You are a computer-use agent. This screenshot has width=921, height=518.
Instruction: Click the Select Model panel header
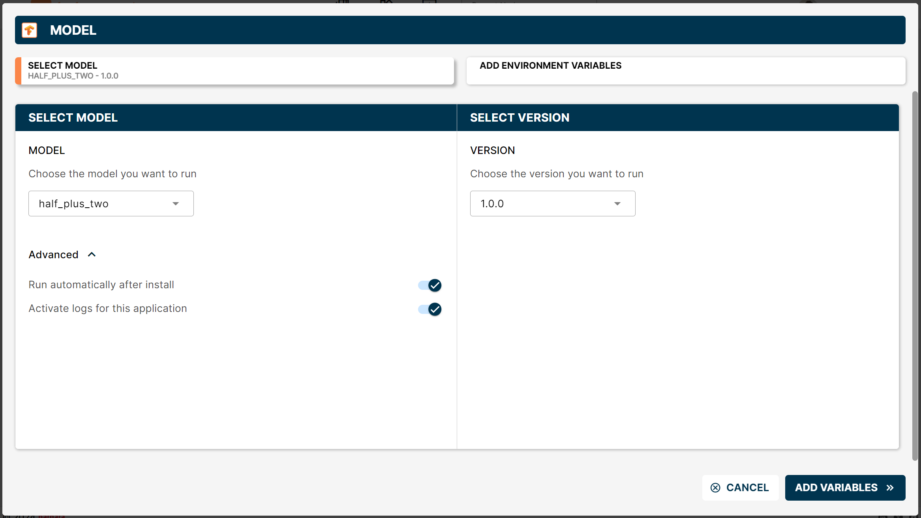[73, 118]
